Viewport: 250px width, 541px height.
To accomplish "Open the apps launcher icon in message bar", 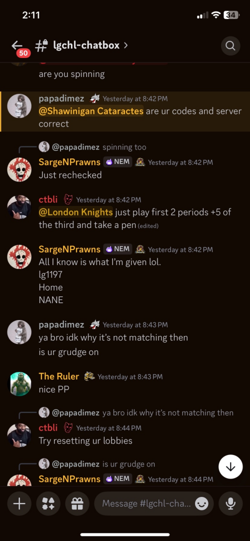I will tap(48, 504).
